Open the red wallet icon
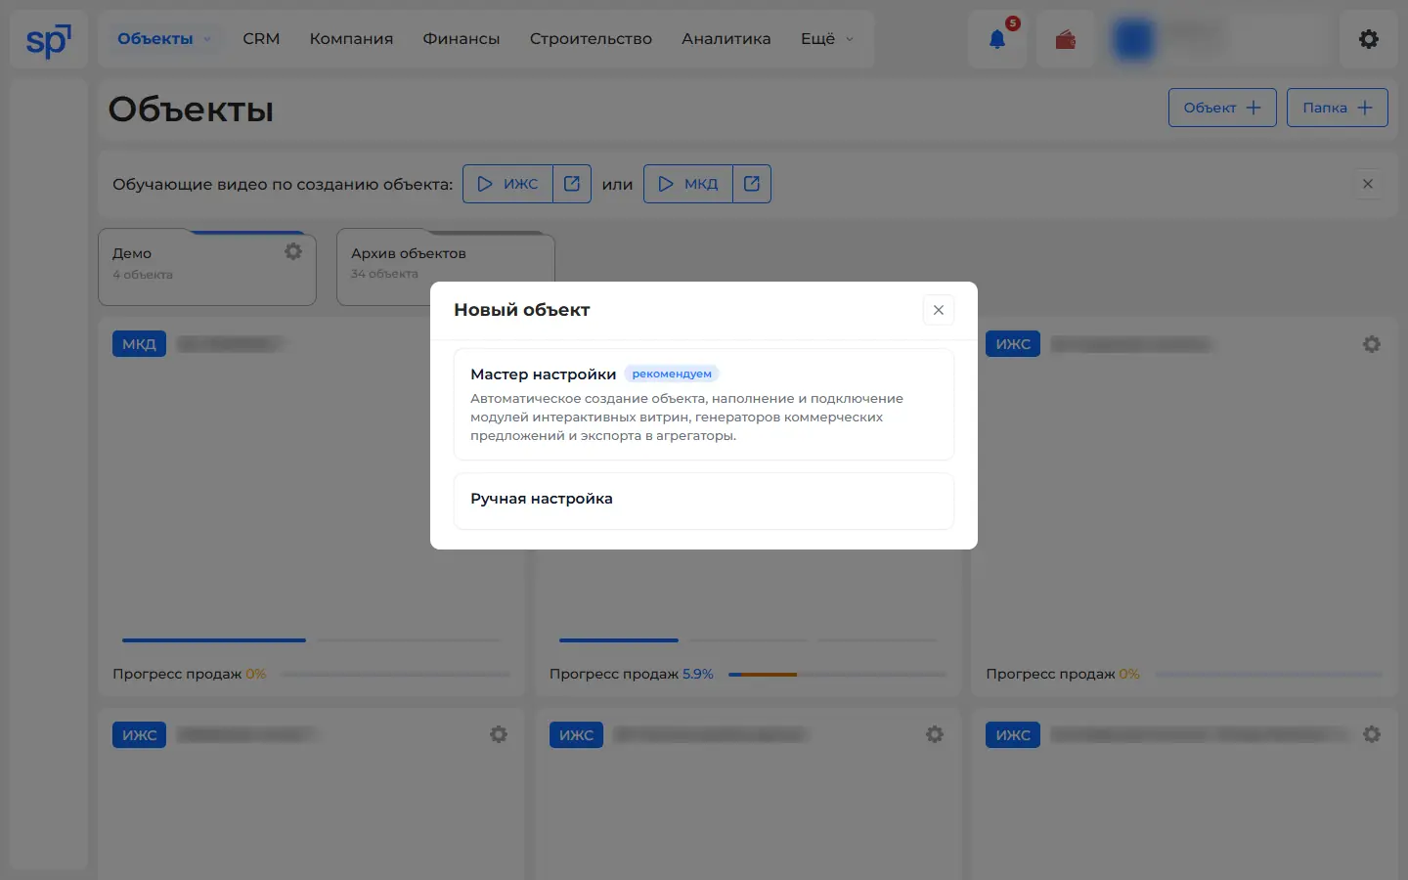The image size is (1408, 880). tap(1066, 39)
